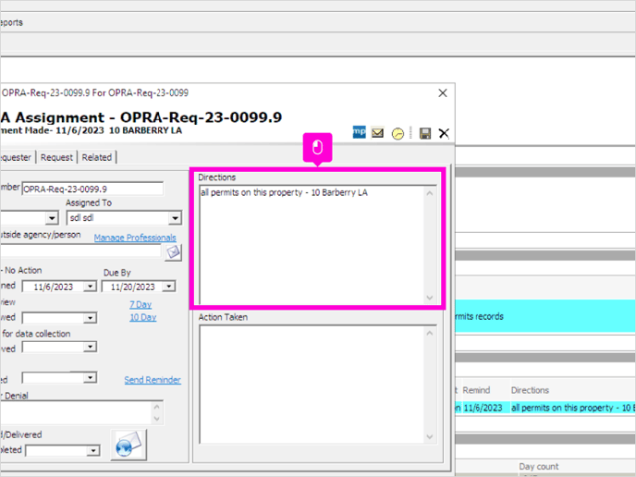Click the outside agency/person input field
Screen dimensions: 636x477
pos(81,251)
